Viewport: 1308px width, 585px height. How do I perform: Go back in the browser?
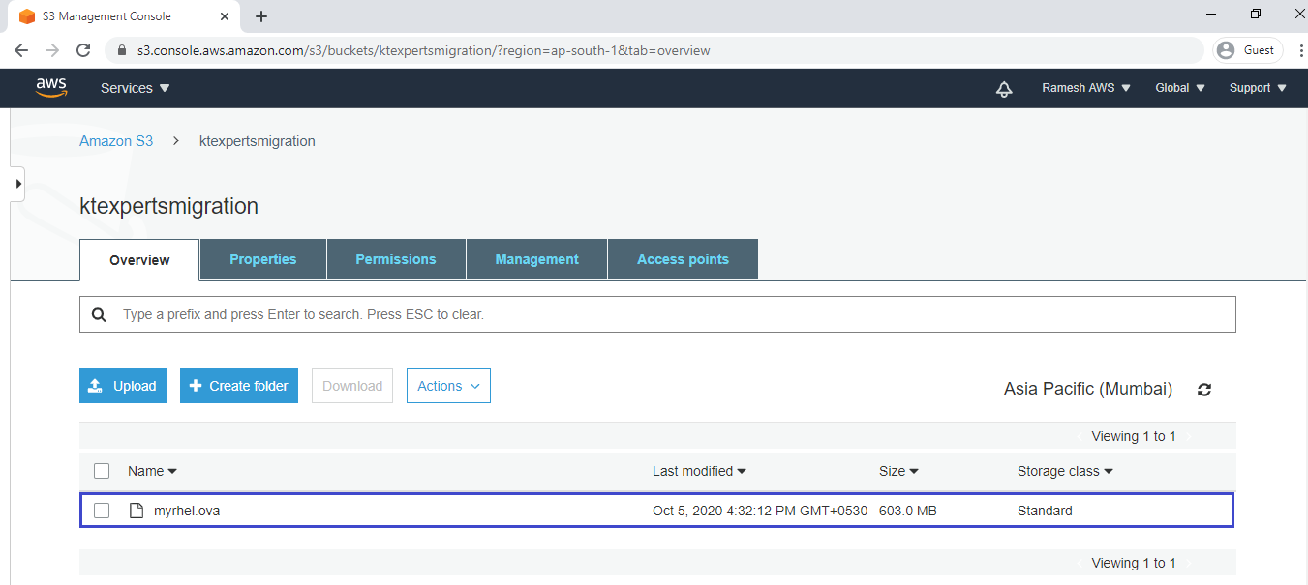point(21,50)
